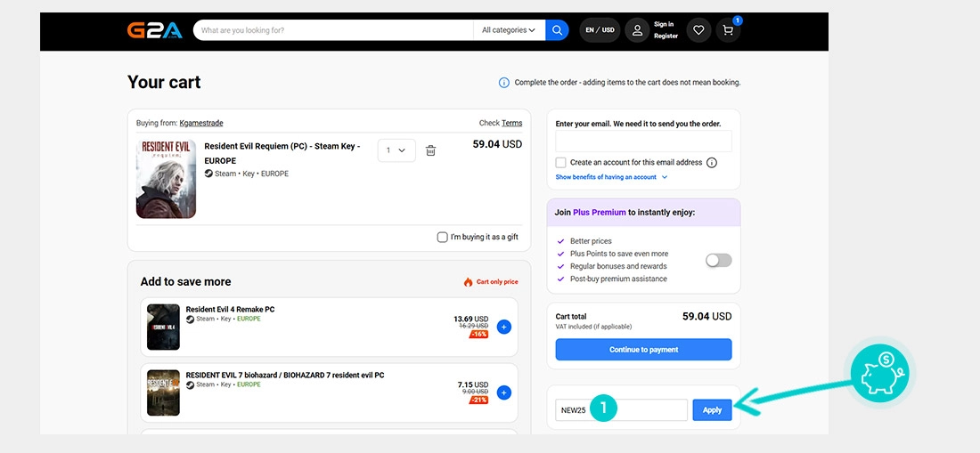Screen dimensions: 980x453
Task: Click the discount code field with NEW25
Action: coord(621,410)
